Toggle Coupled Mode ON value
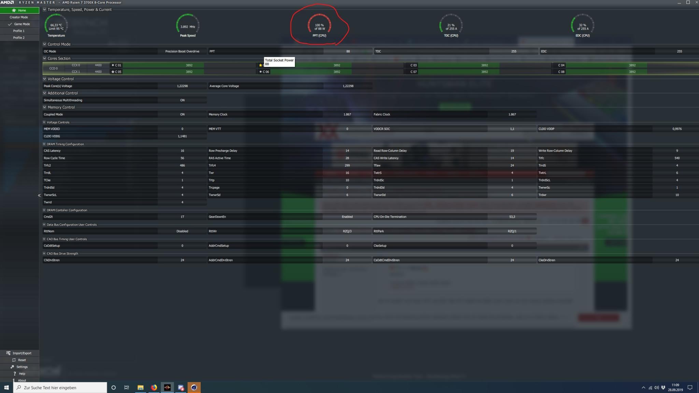This screenshot has height=393, width=699. point(182,114)
